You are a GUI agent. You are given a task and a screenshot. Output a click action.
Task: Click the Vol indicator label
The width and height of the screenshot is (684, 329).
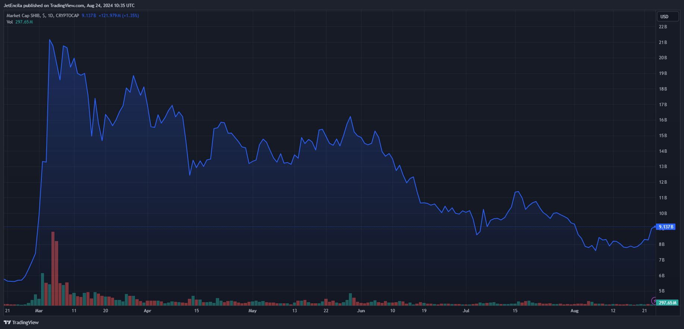point(10,22)
